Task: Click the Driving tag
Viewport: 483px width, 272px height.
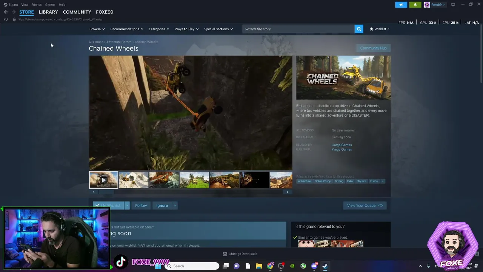Action: 339,181
